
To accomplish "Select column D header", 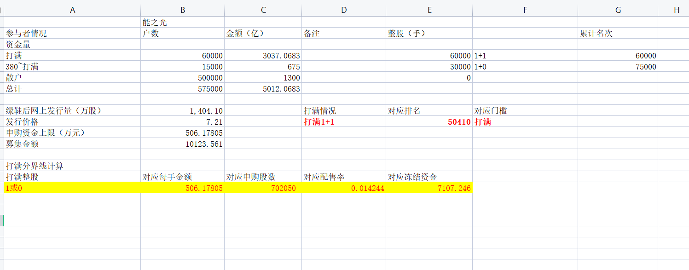I will [x=344, y=10].
